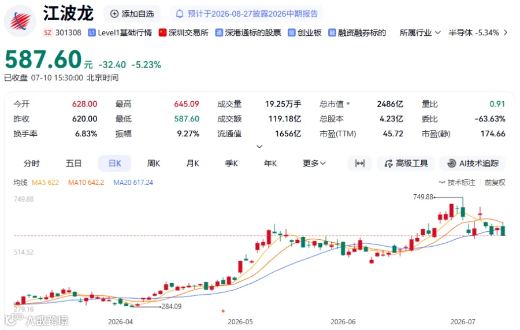Click 委比 -63.63% value

490,118
